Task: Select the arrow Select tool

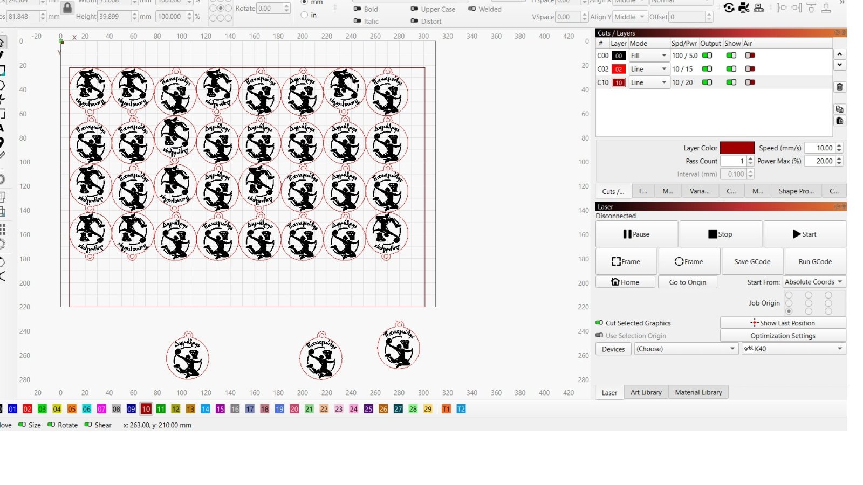Action: (2, 42)
